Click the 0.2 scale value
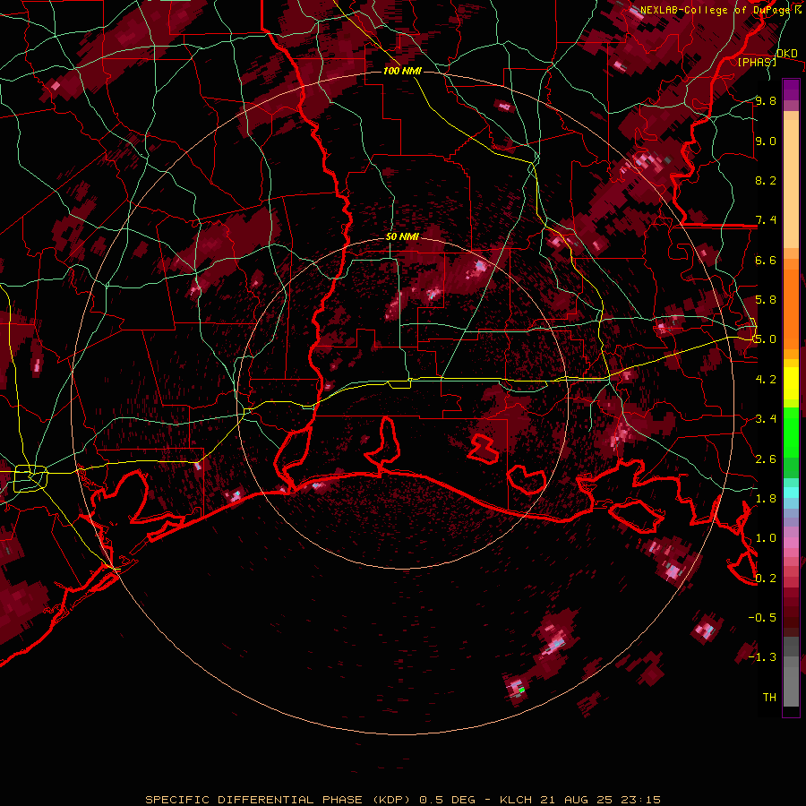The image size is (806, 806). tap(766, 578)
